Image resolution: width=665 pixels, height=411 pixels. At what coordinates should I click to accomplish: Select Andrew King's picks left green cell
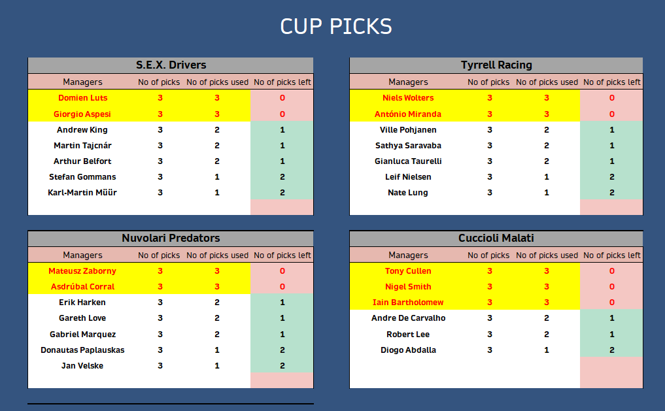click(282, 129)
